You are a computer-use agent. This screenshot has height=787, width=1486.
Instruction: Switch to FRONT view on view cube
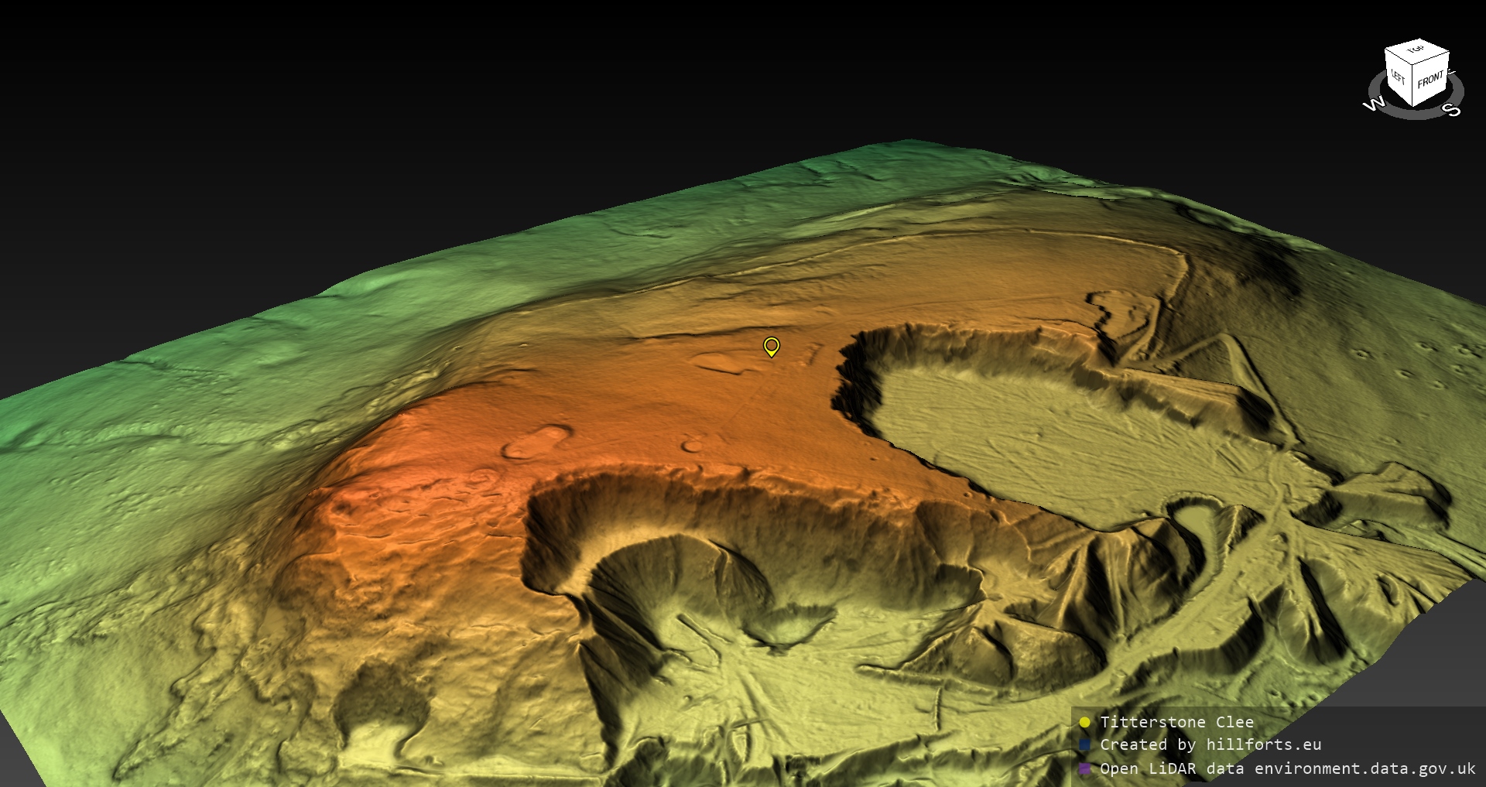(1430, 79)
